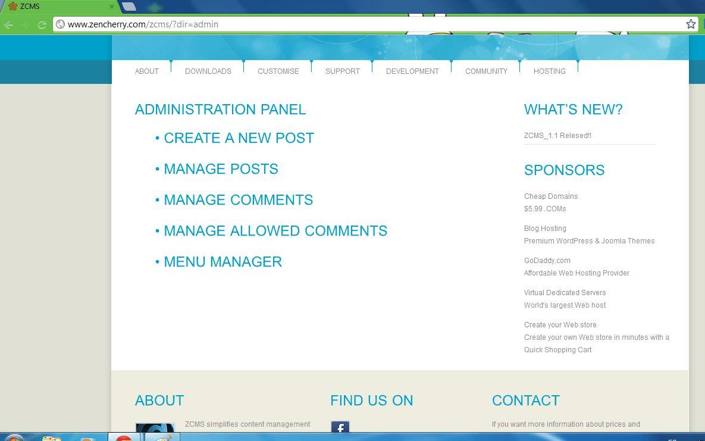Open the COMMUNITY menu item

pyautogui.click(x=486, y=71)
